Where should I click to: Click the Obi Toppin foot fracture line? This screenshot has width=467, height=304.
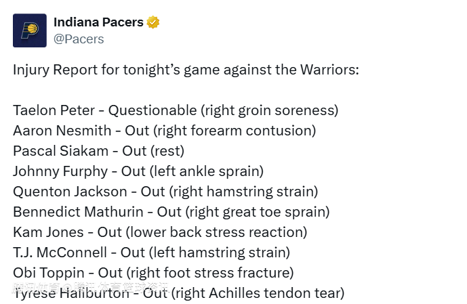[x=153, y=273]
